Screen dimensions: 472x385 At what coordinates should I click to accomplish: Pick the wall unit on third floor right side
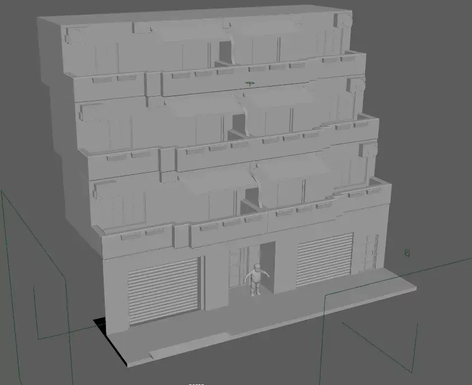pos(357,85)
